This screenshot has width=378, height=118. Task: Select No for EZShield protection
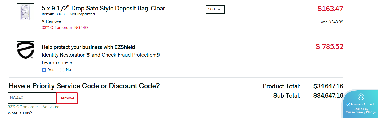(62, 70)
